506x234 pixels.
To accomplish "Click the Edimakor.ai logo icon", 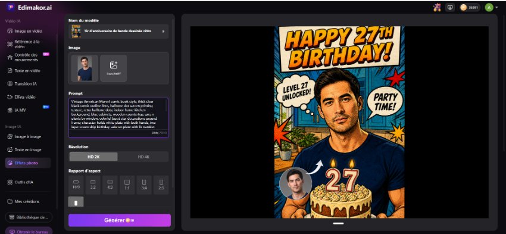I will (10, 7).
